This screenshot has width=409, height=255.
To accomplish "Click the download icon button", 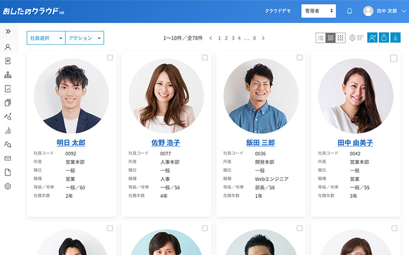I will (395, 37).
